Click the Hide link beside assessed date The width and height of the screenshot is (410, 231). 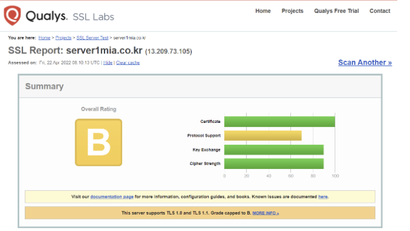point(108,63)
